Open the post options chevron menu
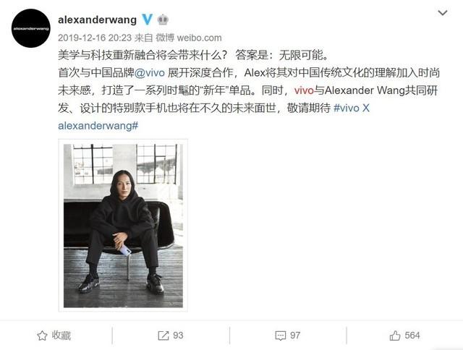 [x=442, y=13]
